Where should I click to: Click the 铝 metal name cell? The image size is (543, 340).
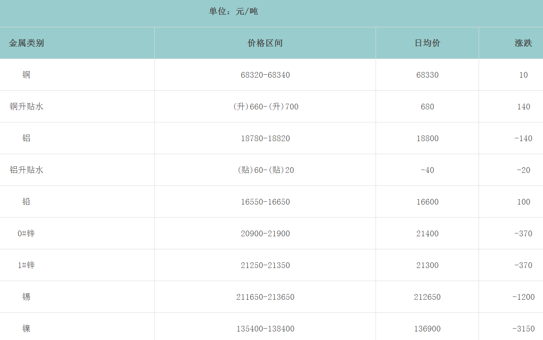click(x=26, y=138)
